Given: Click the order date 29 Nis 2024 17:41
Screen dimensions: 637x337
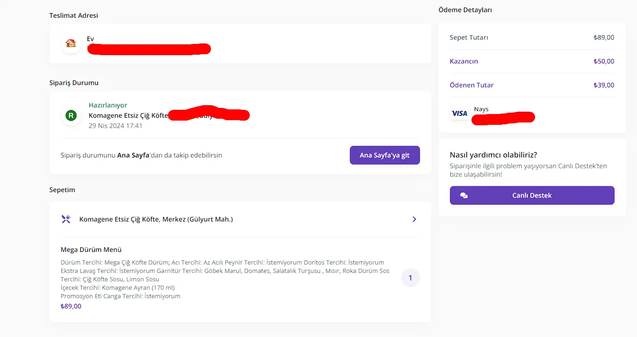Looking at the screenshot, I should pyautogui.click(x=116, y=126).
